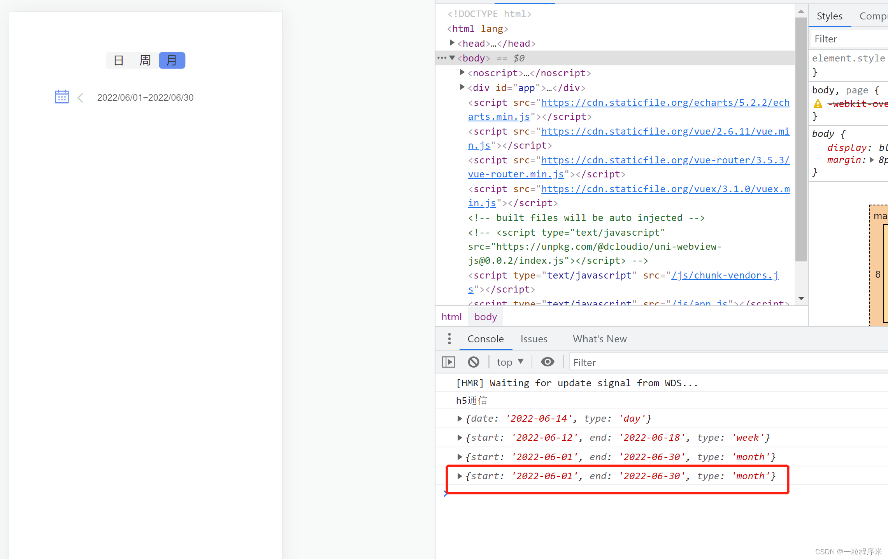Open the Issues drawer tab
Viewport: 888px width, 559px height.
pyautogui.click(x=534, y=339)
